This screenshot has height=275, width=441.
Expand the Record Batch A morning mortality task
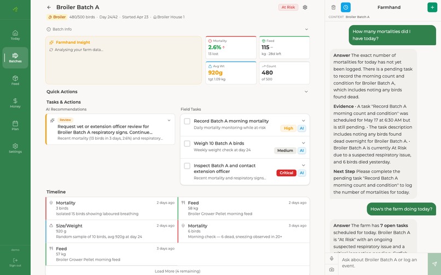tap(304, 121)
